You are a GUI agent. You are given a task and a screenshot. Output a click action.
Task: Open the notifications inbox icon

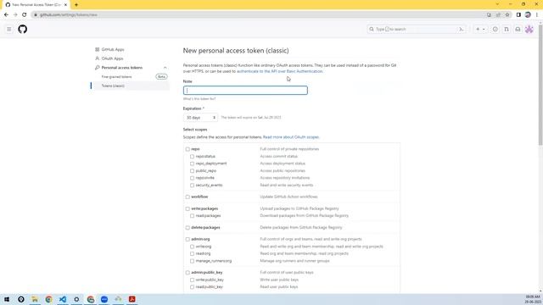(518, 30)
